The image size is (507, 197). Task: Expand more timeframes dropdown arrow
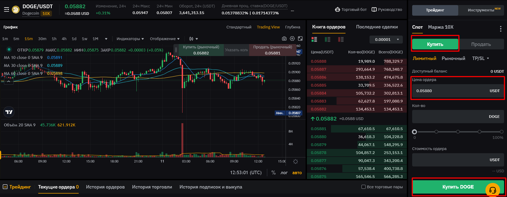pos(106,39)
